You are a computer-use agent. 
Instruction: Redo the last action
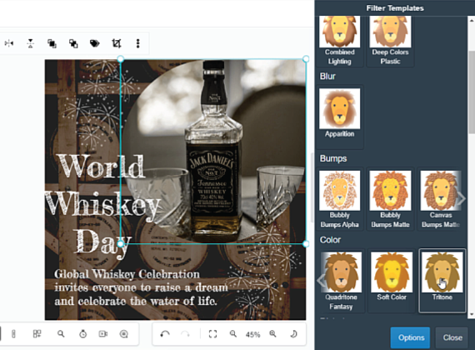click(185, 334)
